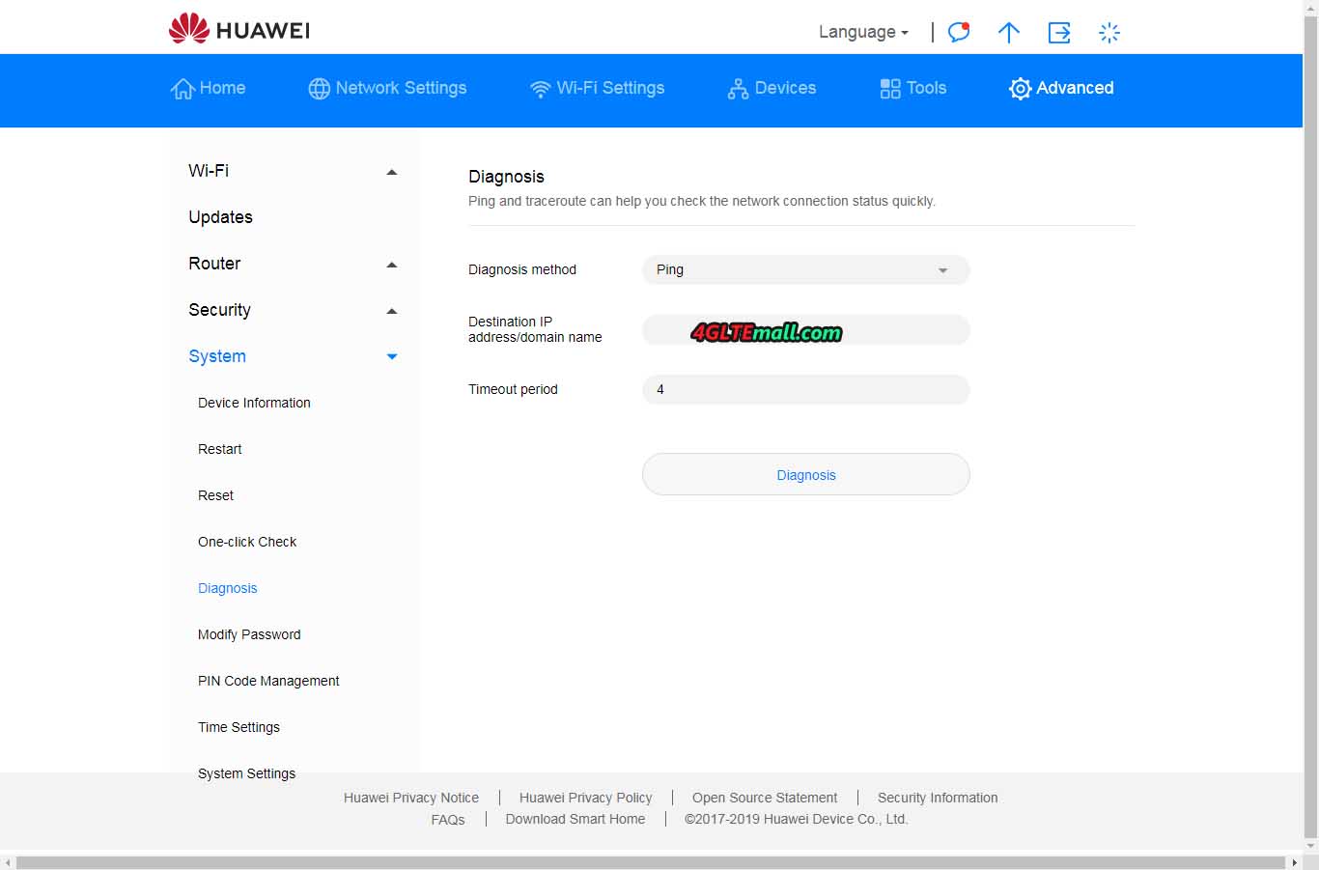The height and width of the screenshot is (870, 1319).
Task: Click the Home house icon
Action: point(182,89)
